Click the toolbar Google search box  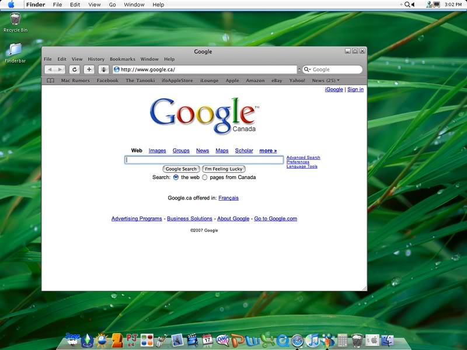tap(332, 69)
